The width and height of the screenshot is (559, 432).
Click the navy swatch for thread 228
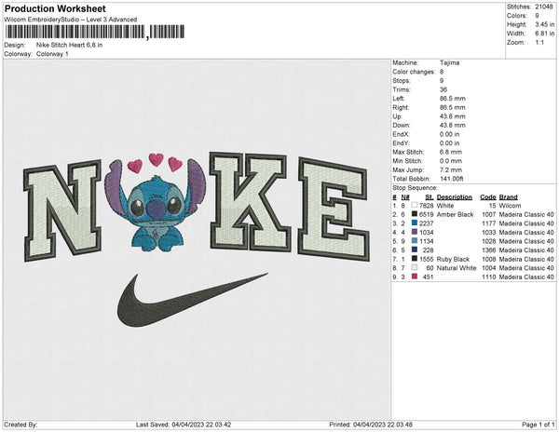[x=415, y=250]
